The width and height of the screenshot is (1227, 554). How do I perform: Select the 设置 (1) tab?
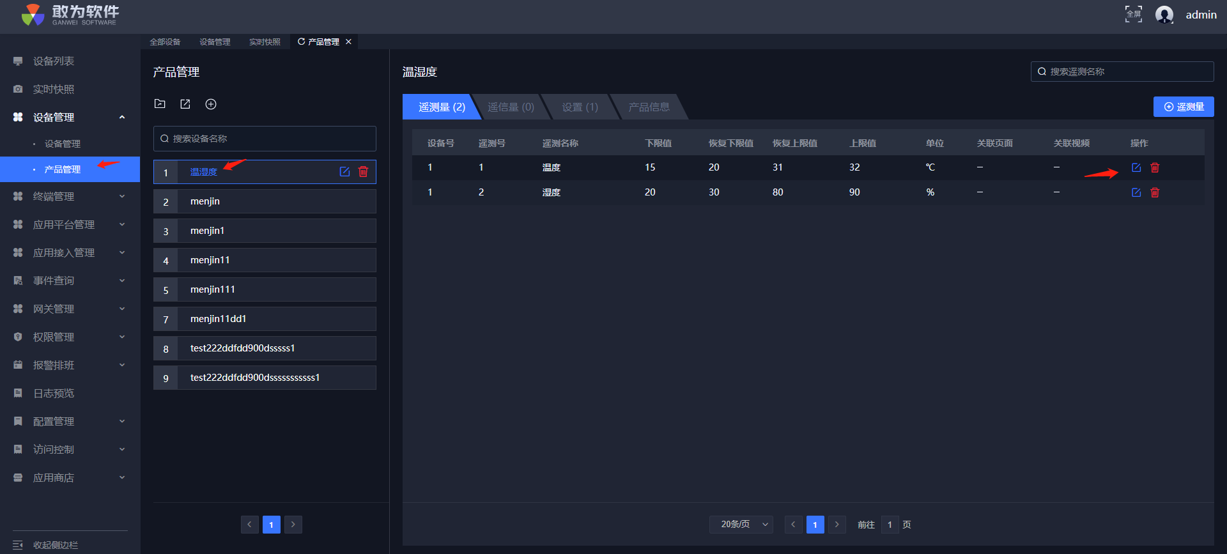coord(580,107)
